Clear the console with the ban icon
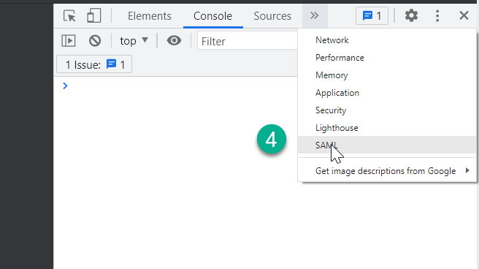Image resolution: width=479 pixels, height=269 pixels. point(95,41)
